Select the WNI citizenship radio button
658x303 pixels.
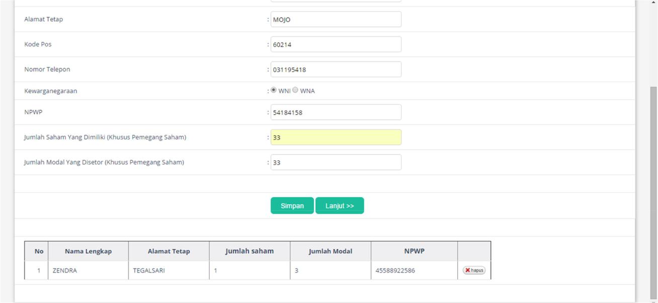pyautogui.click(x=274, y=91)
